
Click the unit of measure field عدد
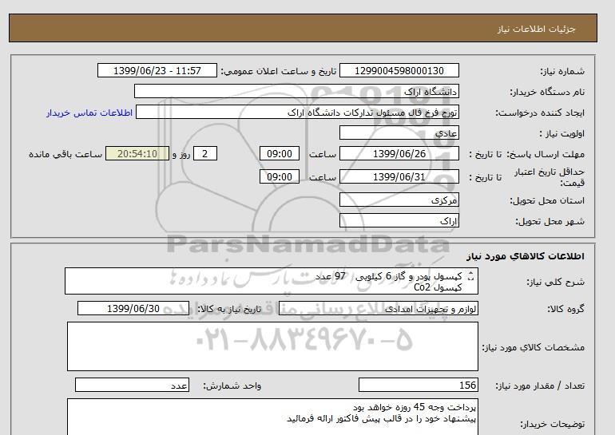pos(132,386)
